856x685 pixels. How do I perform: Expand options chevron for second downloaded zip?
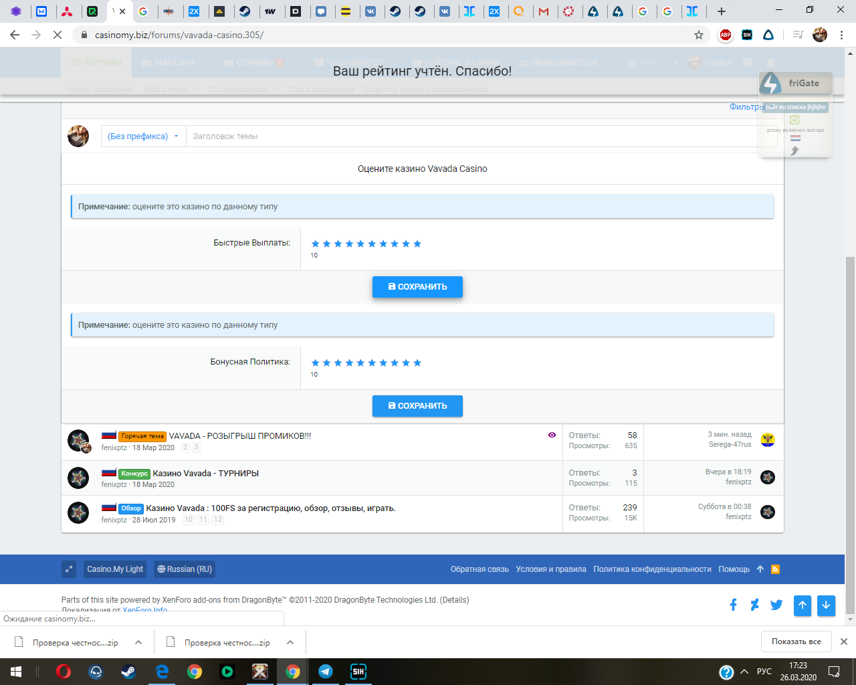(x=290, y=642)
